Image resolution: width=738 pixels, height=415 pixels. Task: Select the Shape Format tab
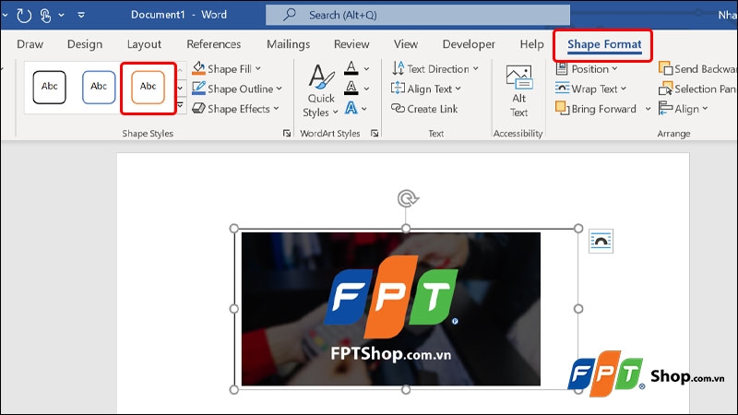(604, 44)
